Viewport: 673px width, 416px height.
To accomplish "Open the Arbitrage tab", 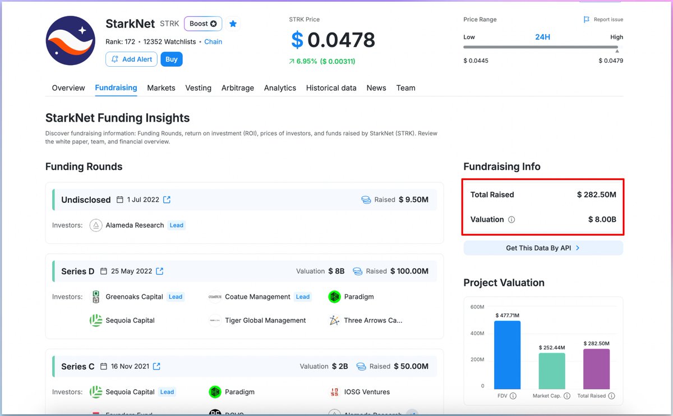I will coord(238,88).
